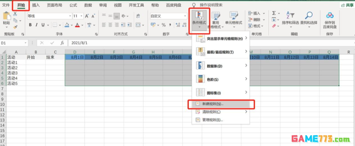Switch to the 插入 ribbon tab
This screenshot has width=355, height=146.
coord(36,5)
